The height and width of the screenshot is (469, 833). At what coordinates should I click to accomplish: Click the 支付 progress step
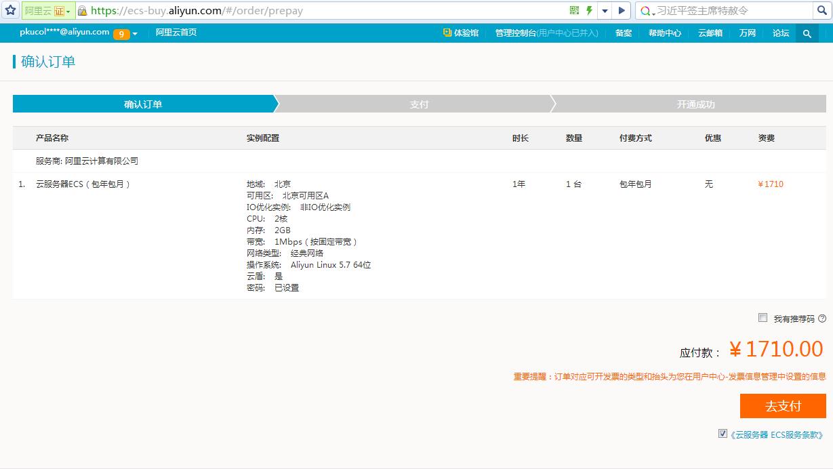tap(419, 104)
